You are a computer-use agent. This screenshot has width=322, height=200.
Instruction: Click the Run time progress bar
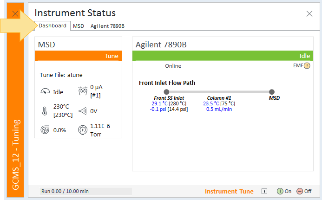[85, 191]
